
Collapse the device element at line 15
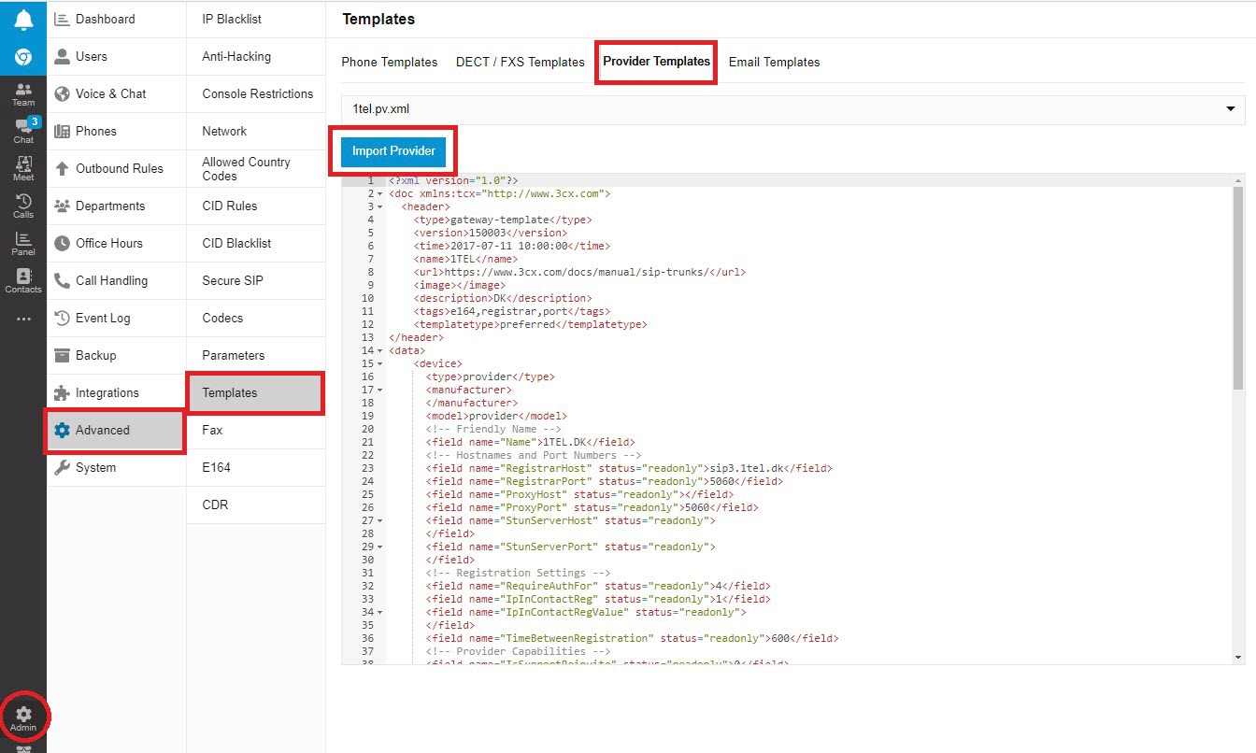(379, 364)
